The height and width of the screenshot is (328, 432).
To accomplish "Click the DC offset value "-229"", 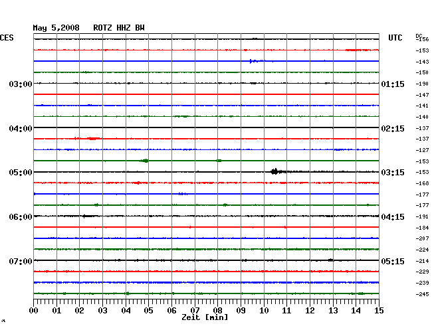I will click(422, 272).
